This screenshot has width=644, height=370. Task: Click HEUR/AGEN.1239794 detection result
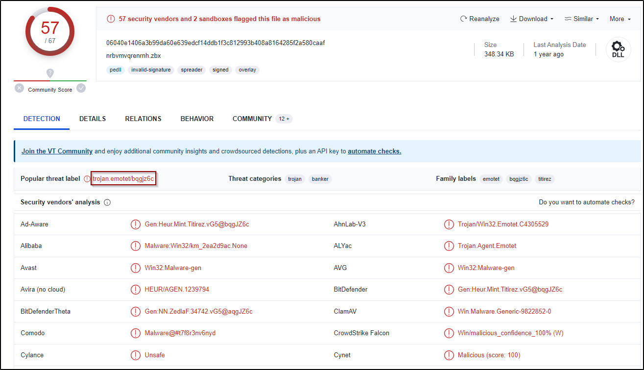pyautogui.click(x=177, y=290)
